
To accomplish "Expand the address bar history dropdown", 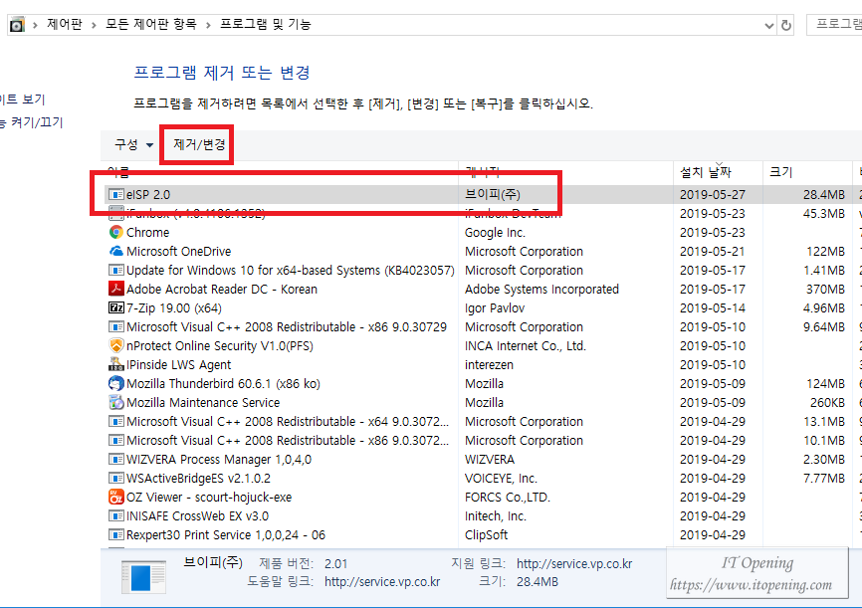I will (x=768, y=25).
